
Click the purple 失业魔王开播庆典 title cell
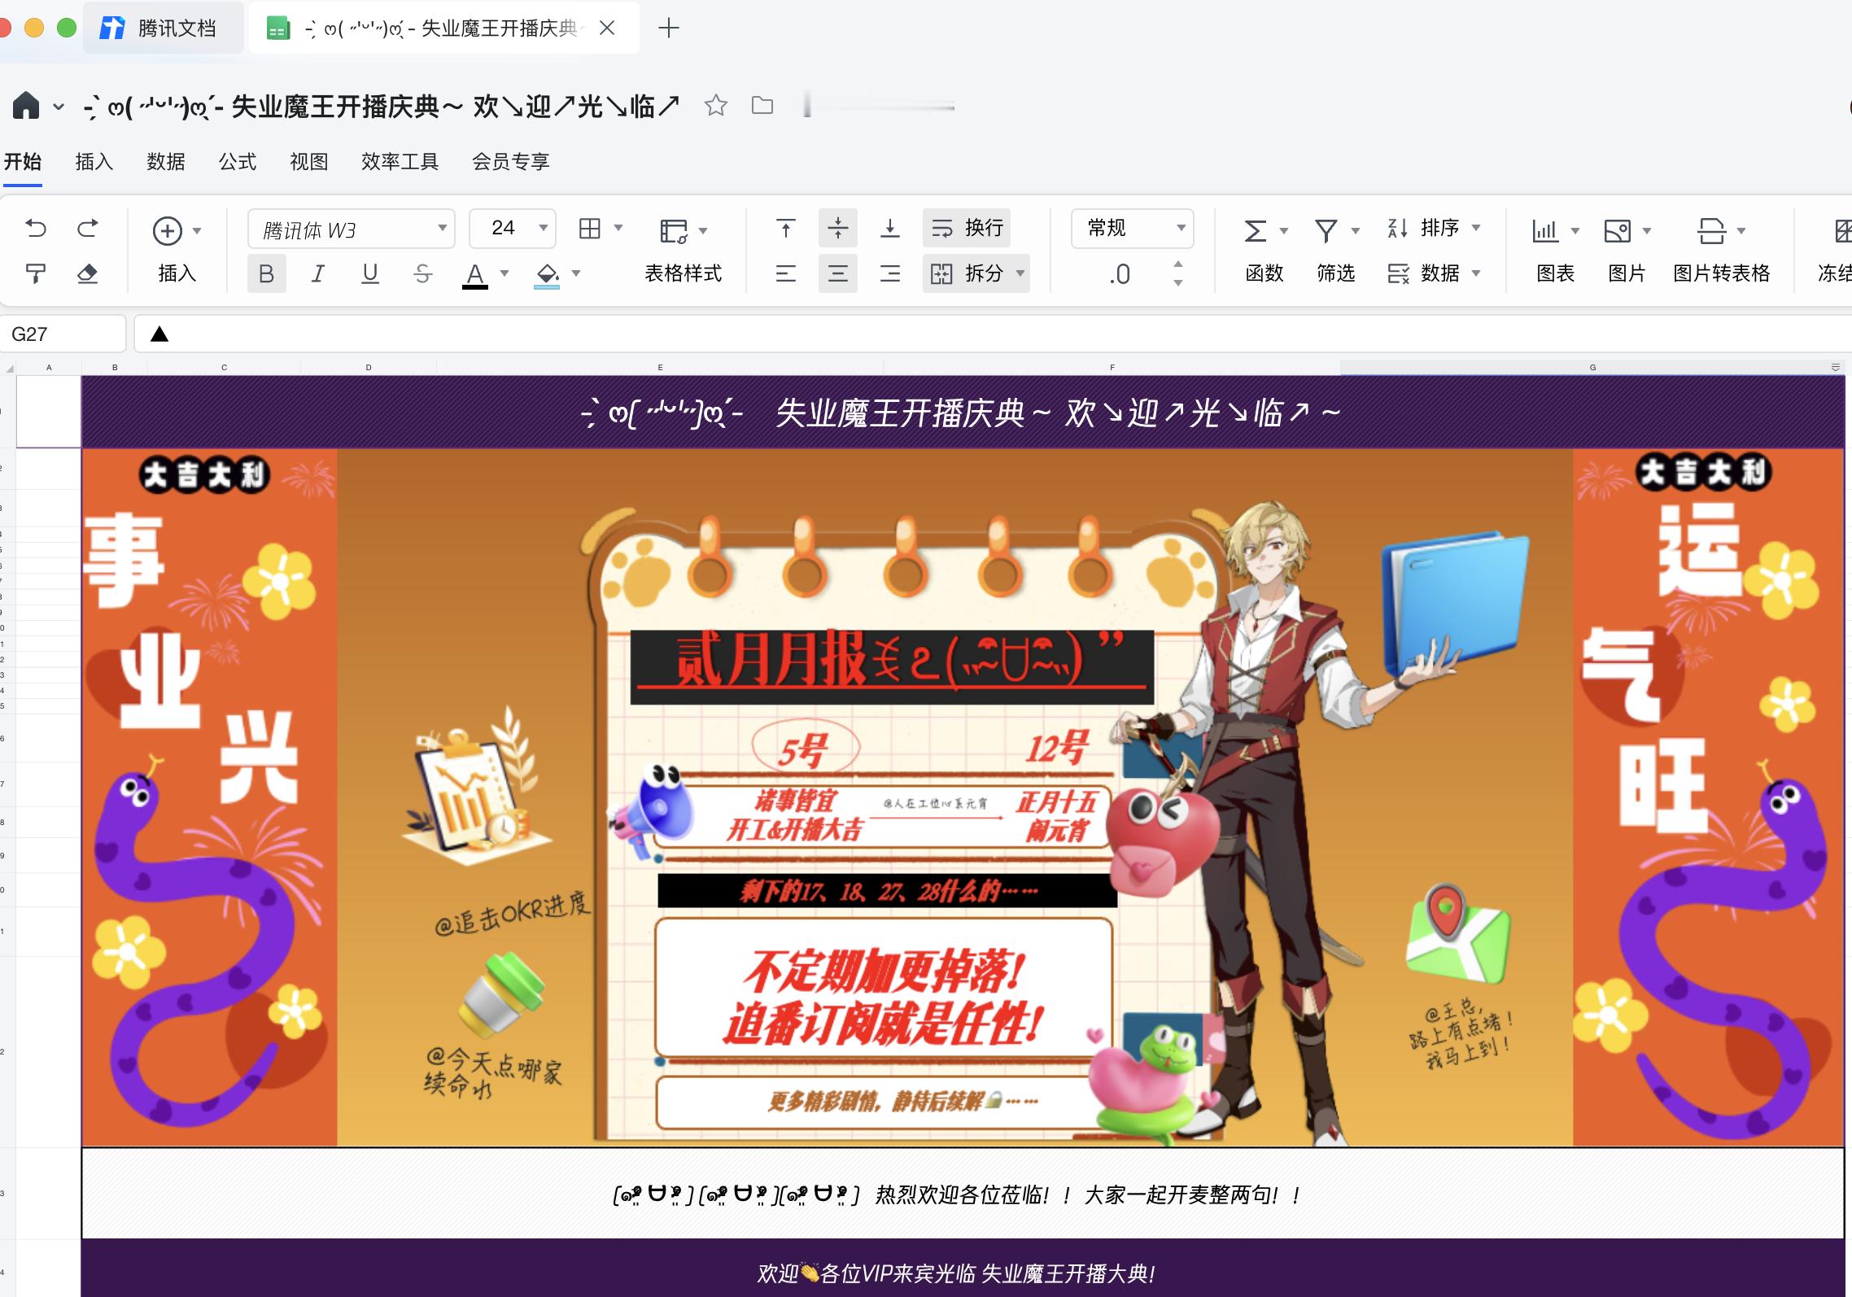pyautogui.click(x=963, y=413)
